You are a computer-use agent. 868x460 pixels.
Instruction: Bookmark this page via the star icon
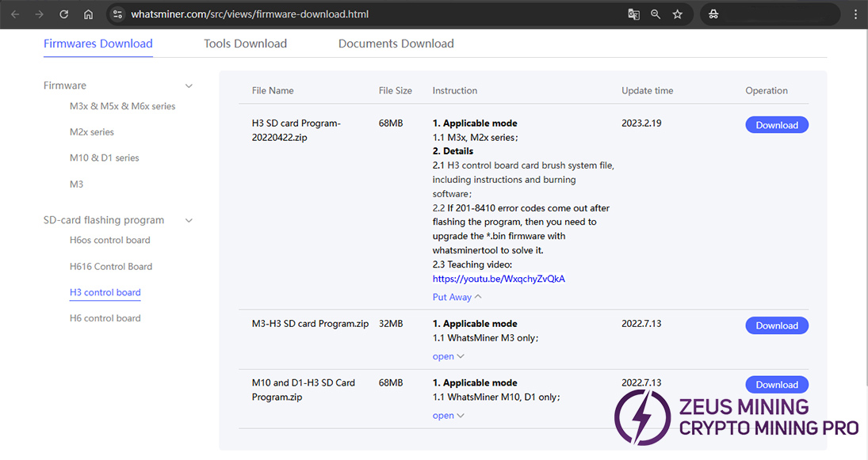tap(678, 13)
